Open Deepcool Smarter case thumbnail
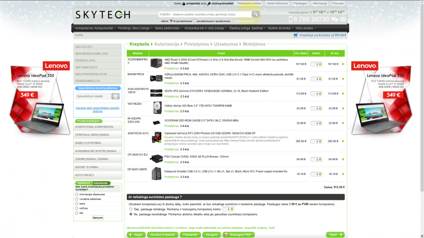Screen dimensions: 424x238 156,174
